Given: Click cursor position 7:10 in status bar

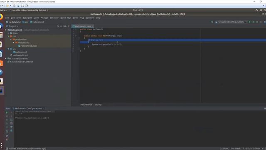Looking at the screenshot, I should [245, 148].
